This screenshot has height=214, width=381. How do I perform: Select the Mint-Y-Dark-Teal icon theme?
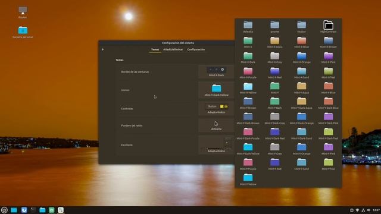328,134
